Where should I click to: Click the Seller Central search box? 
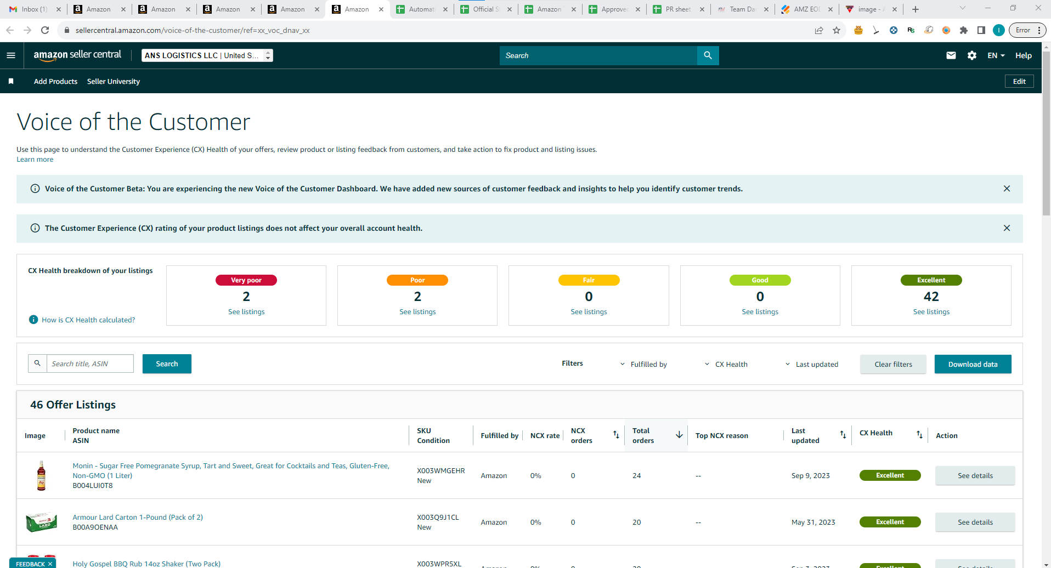pos(598,55)
